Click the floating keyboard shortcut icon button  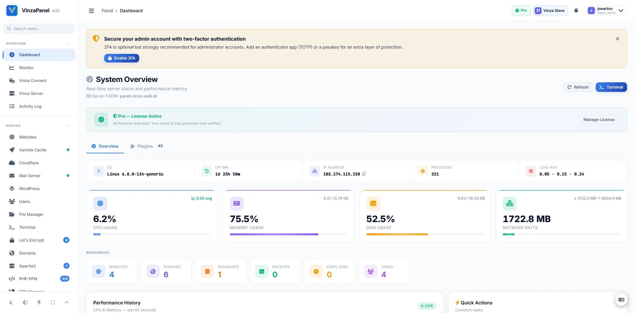[621, 300]
